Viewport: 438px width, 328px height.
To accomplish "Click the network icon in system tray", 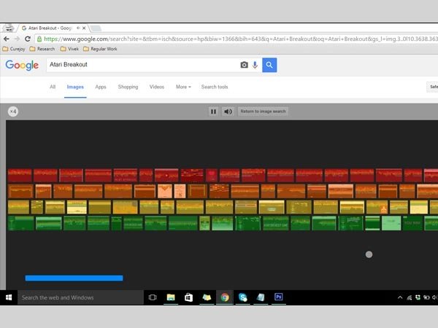I will pos(410,297).
